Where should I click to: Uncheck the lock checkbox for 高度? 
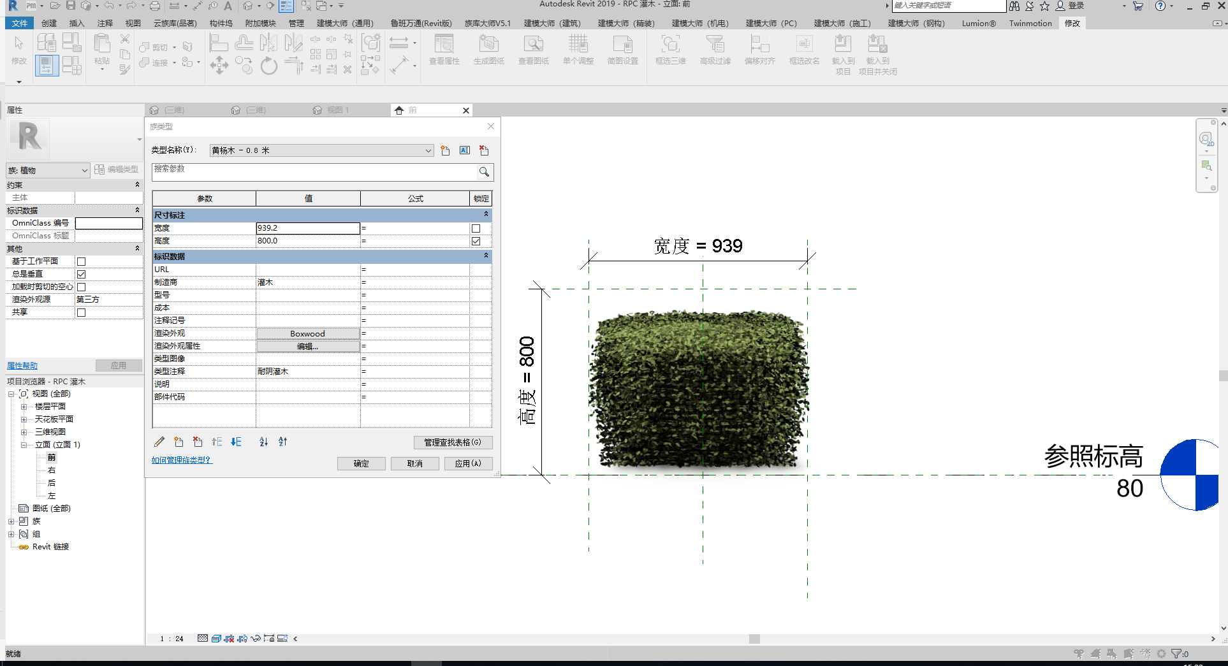[476, 241]
